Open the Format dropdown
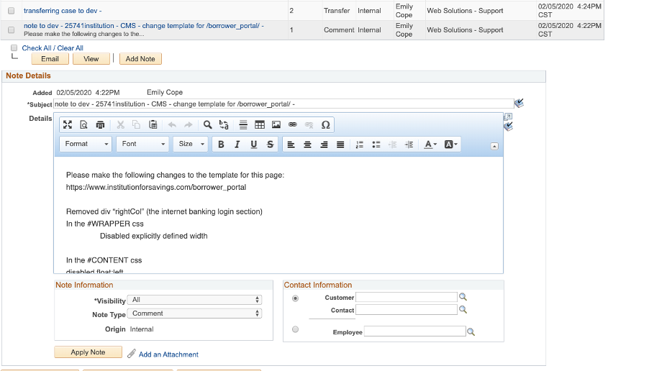 coord(86,145)
